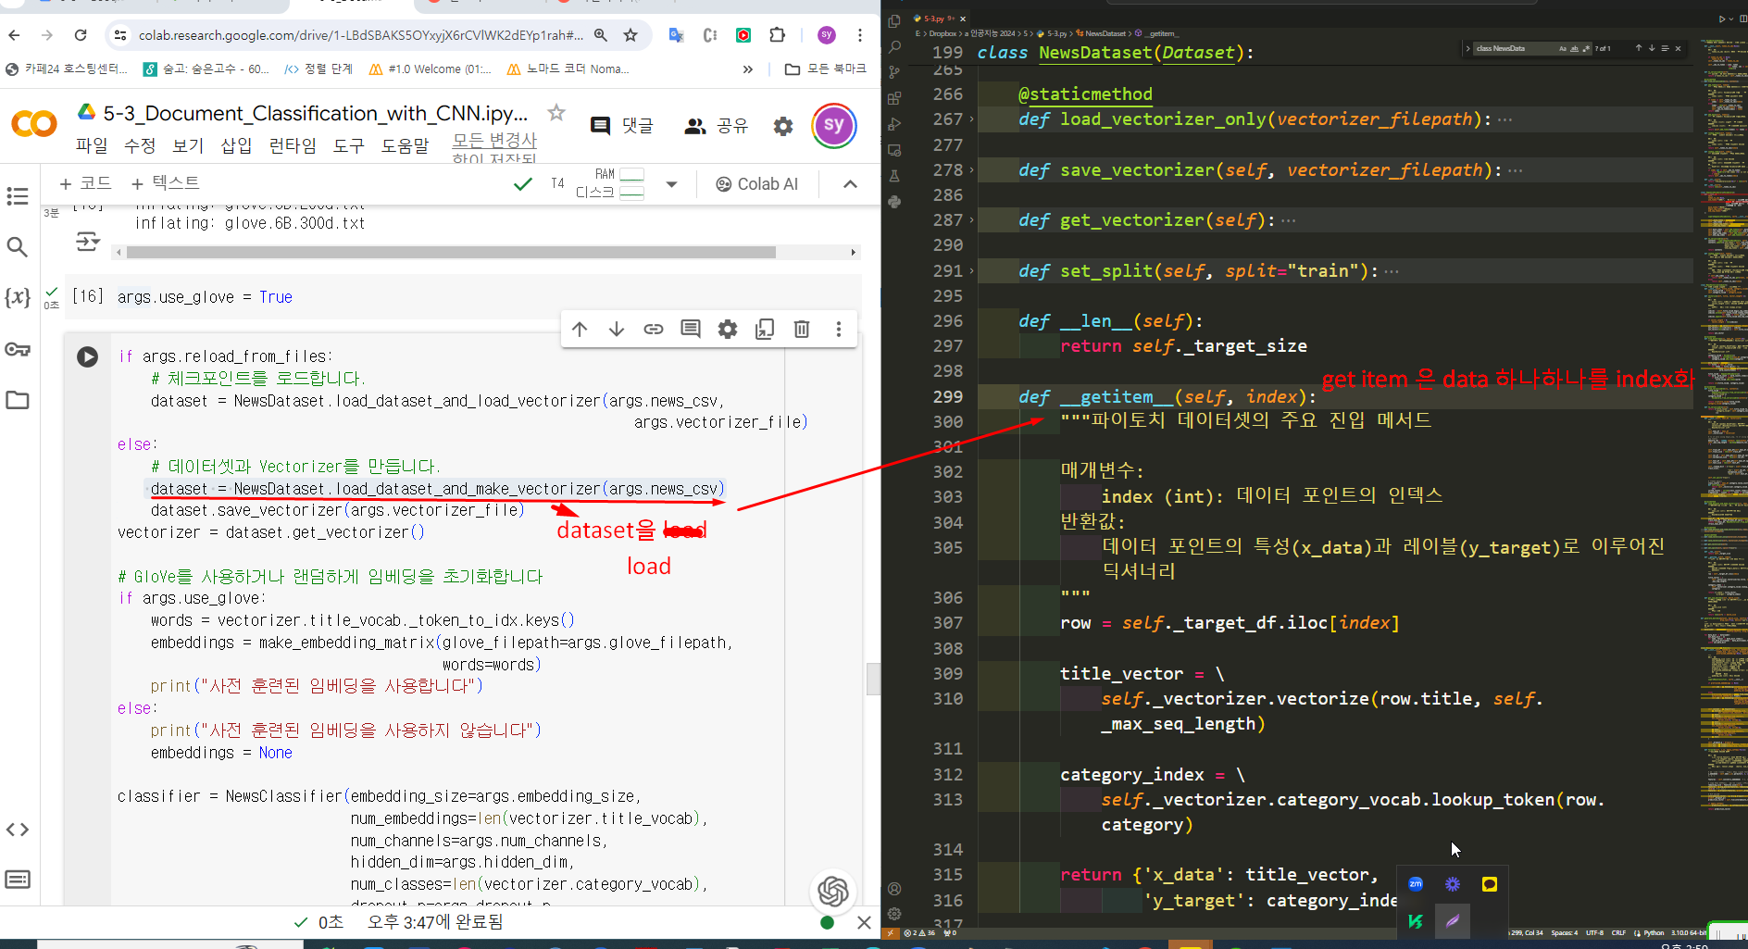The width and height of the screenshot is (1748, 949).
Task: Open the Source Control view in VS Code
Action: (x=894, y=72)
